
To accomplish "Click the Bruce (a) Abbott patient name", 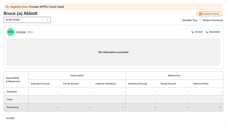I will coord(21,13).
